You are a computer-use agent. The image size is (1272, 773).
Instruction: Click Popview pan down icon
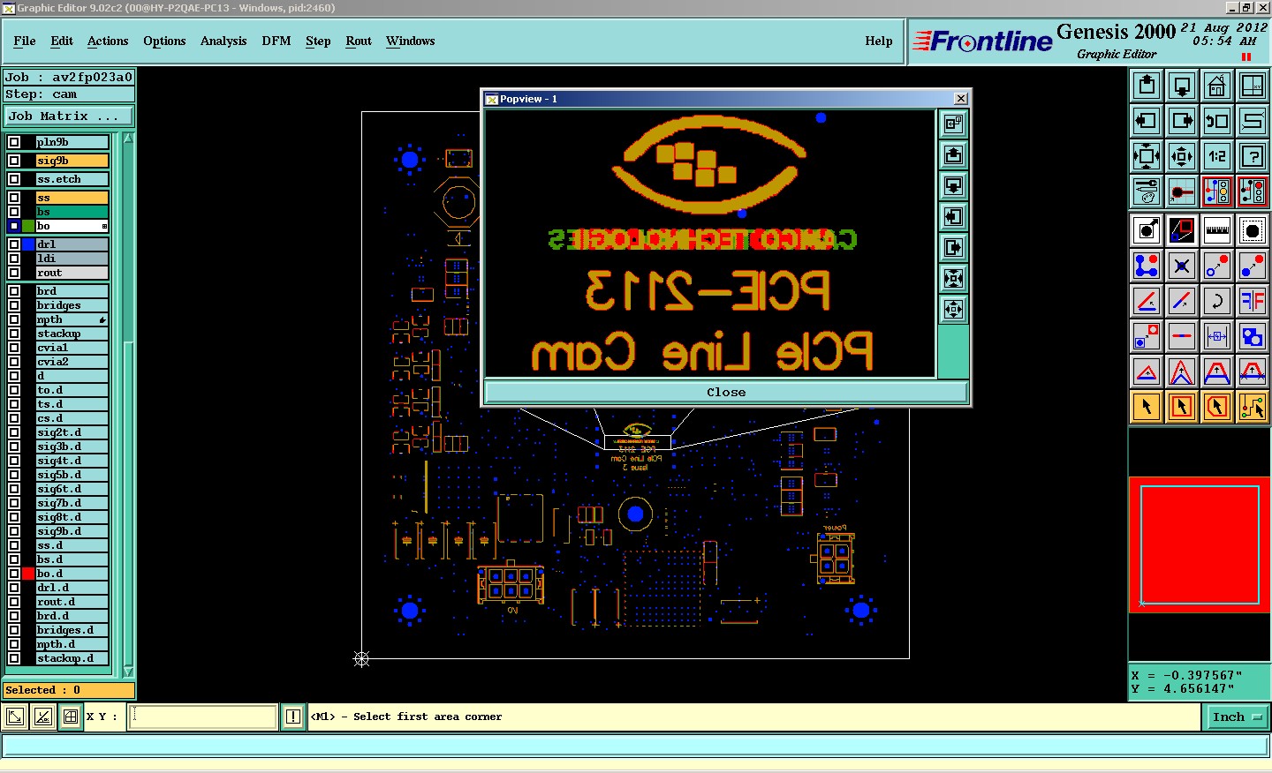[953, 186]
